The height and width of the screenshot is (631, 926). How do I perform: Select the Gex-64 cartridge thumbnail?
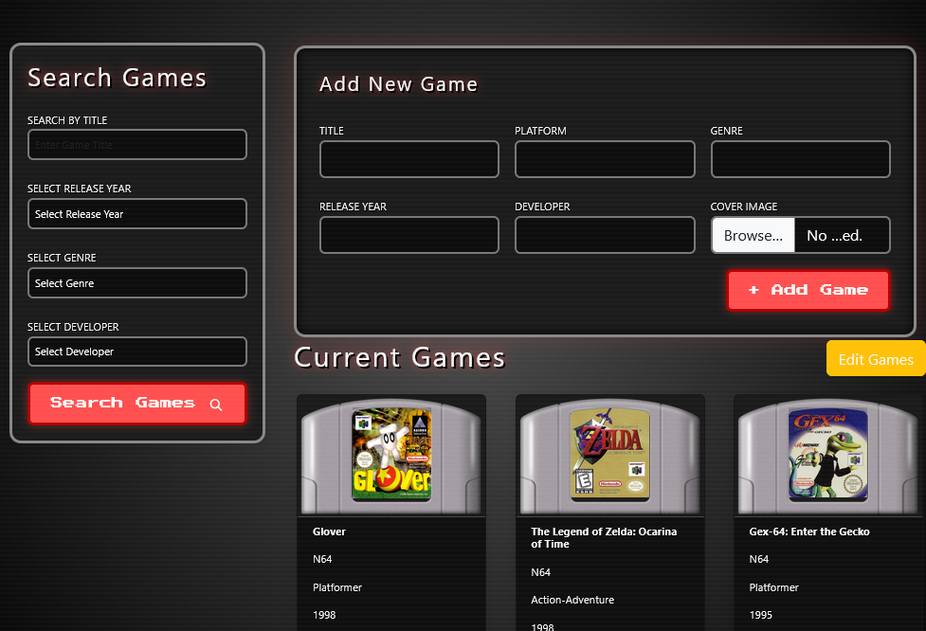pyautogui.click(x=828, y=455)
